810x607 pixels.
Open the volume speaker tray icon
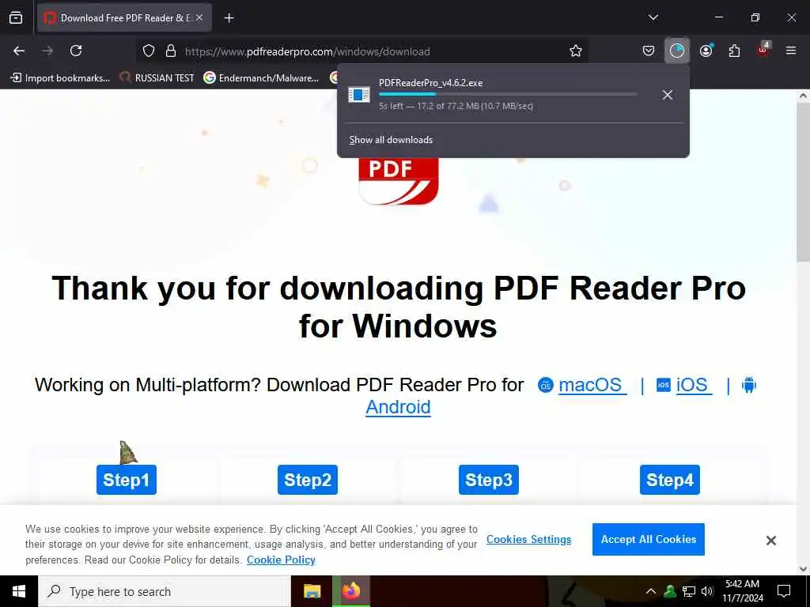click(707, 591)
